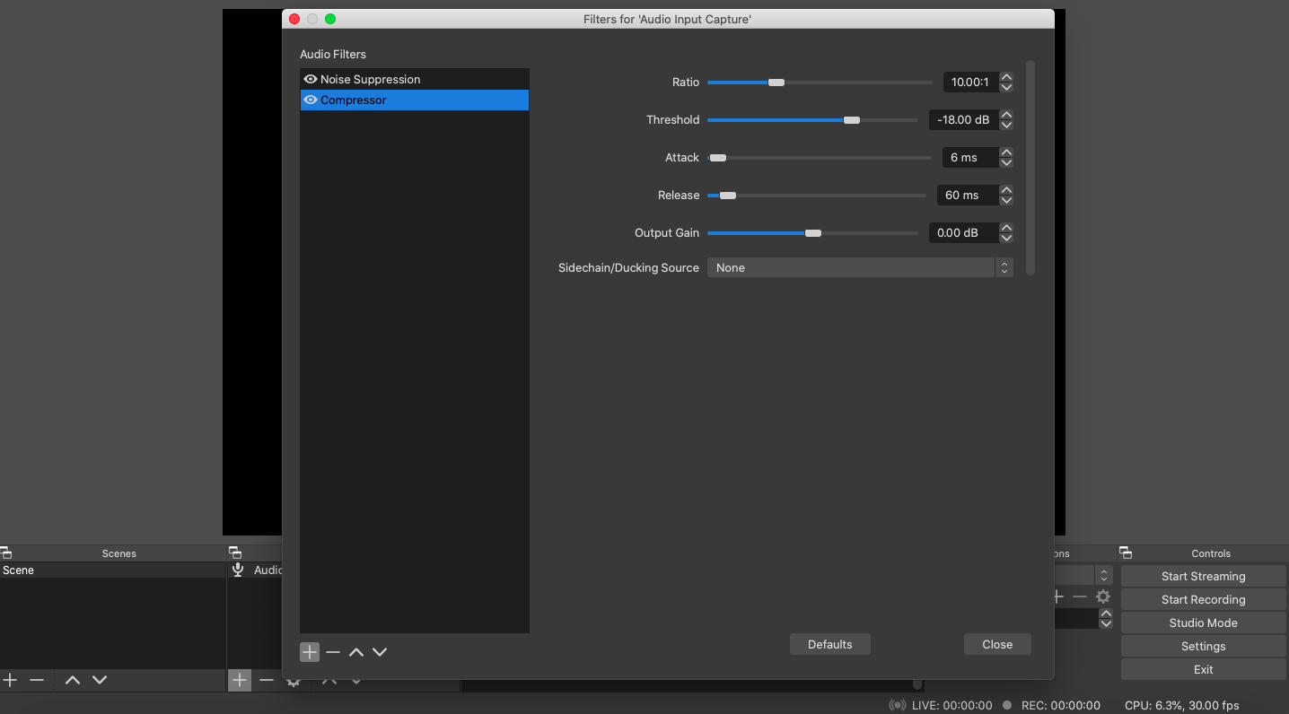Viewport: 1289px width, 714px height.
Task: Click the Ratio slider handle
Action: [x=776, y=83]
